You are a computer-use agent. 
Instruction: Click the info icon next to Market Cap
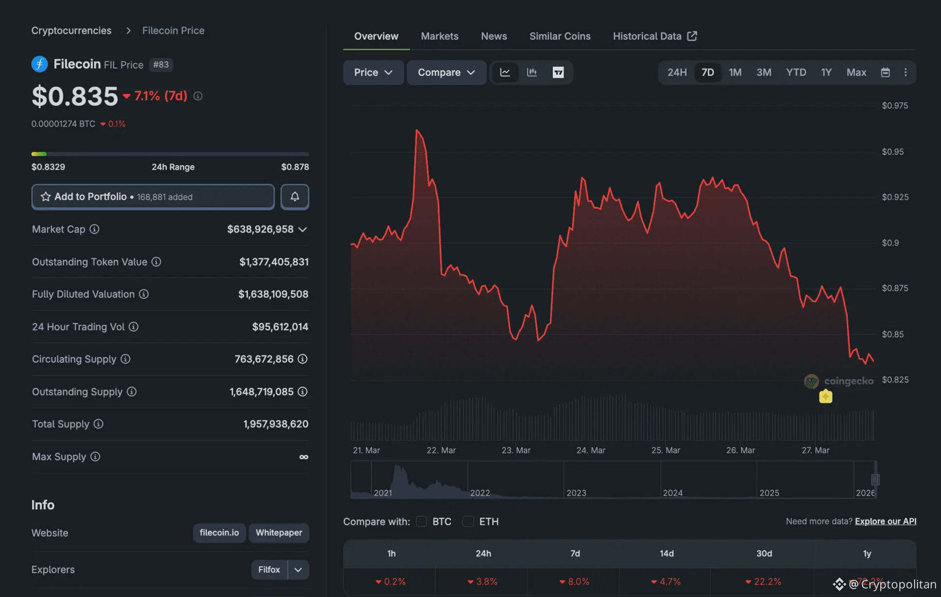tap(95, 229)
